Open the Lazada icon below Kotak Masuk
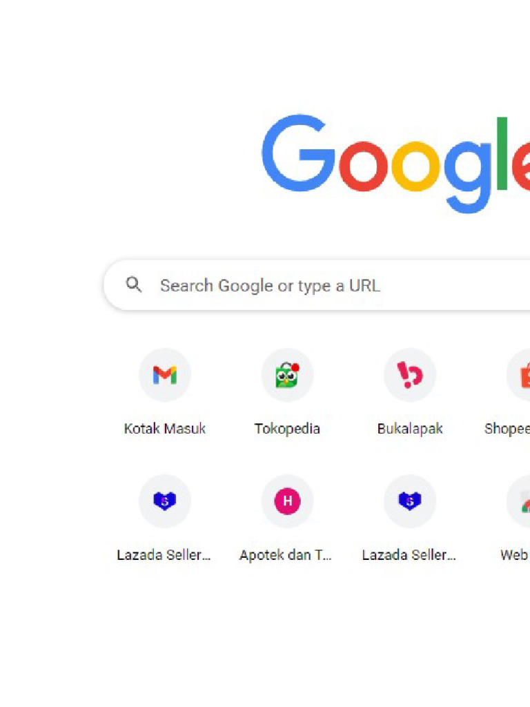The height and width of the screenshot is (707, 530). pos(165,501)
